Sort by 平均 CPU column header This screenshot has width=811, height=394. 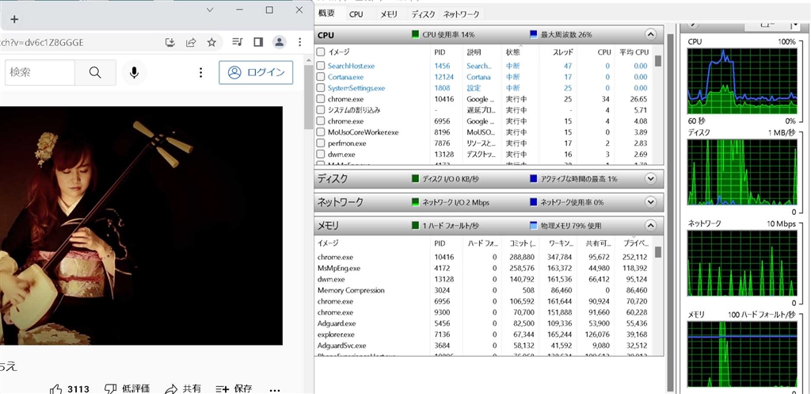[x=633, y=52]
